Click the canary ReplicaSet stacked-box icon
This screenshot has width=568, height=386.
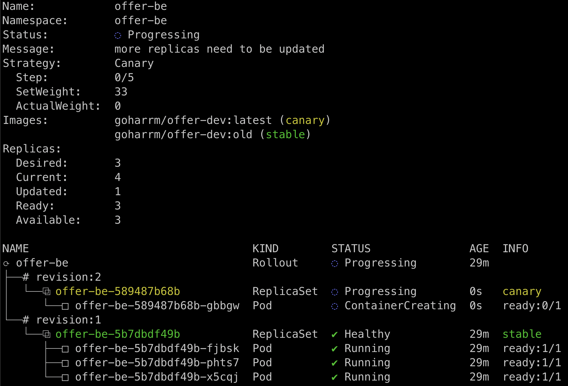click(x=47, y=291)
